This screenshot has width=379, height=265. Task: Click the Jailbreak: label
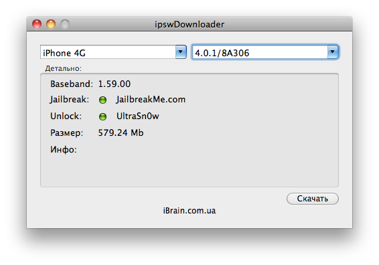click(70, 100)
